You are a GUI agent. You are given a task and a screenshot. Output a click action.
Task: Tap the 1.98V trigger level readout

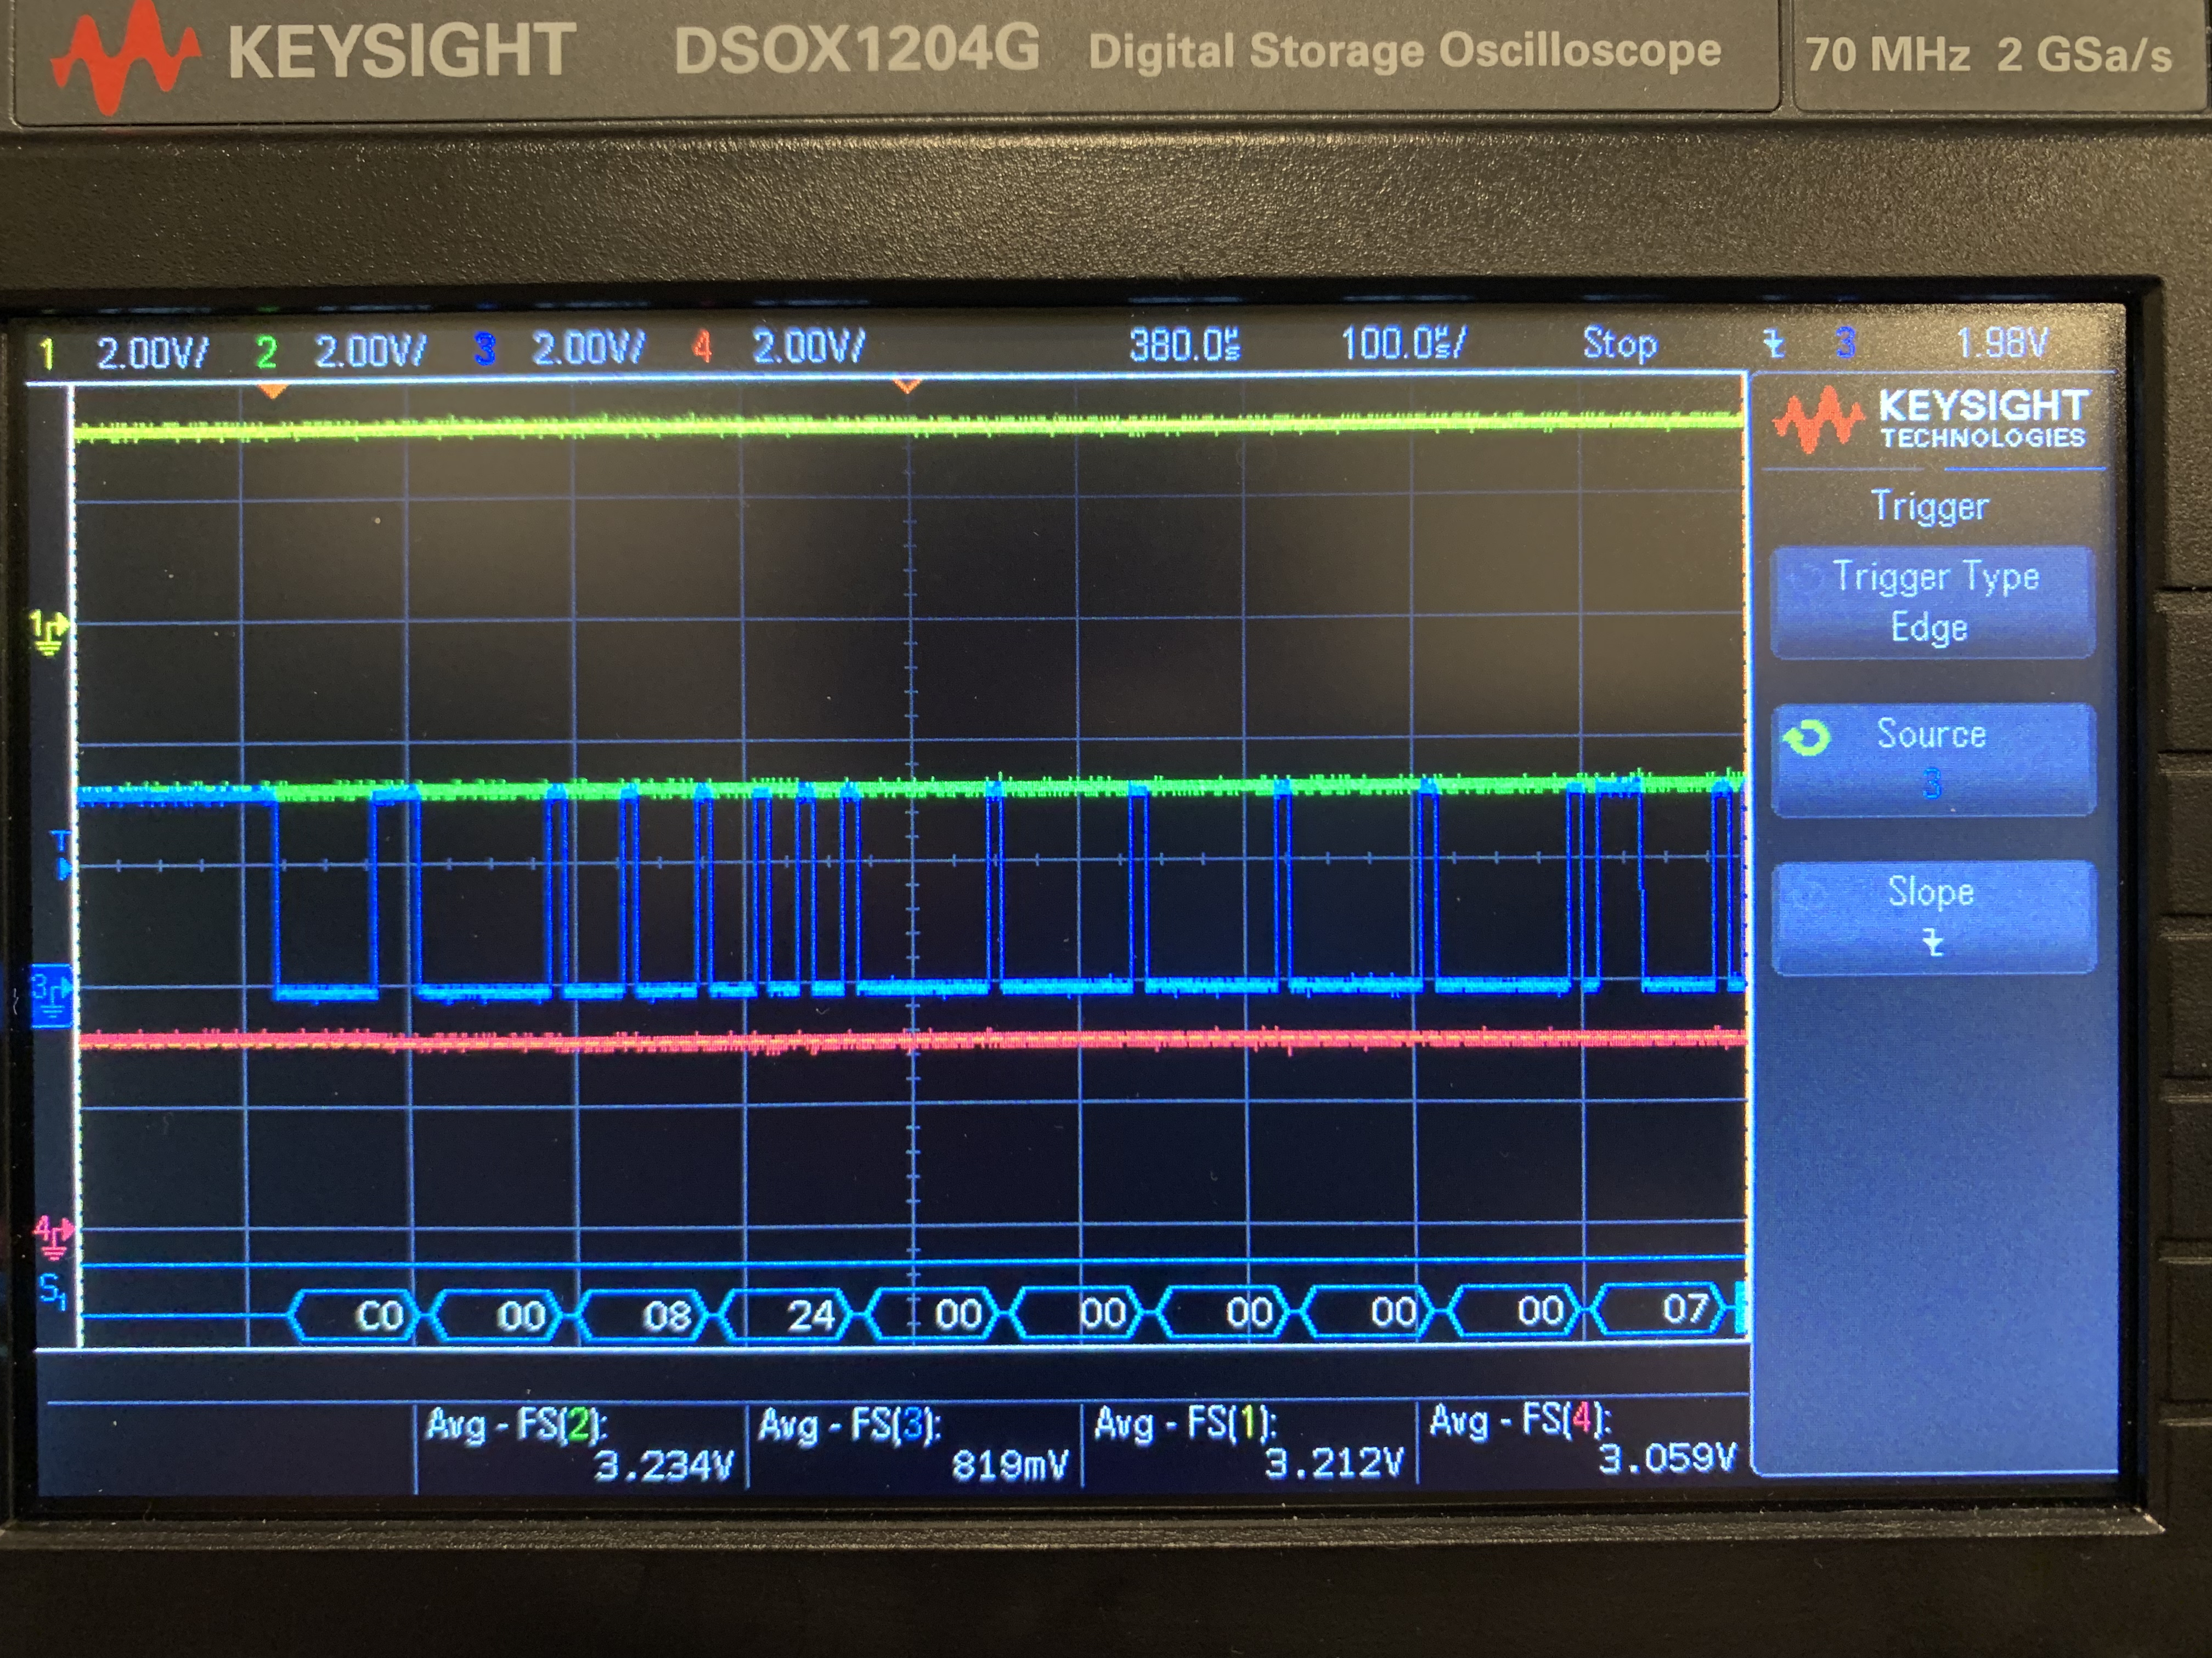(x=2002, y=343)
